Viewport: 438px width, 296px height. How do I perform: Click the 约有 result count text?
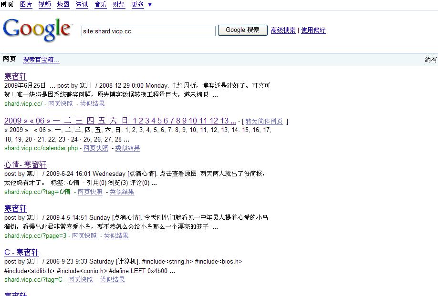pyautogui.click(x=431, y=60)
